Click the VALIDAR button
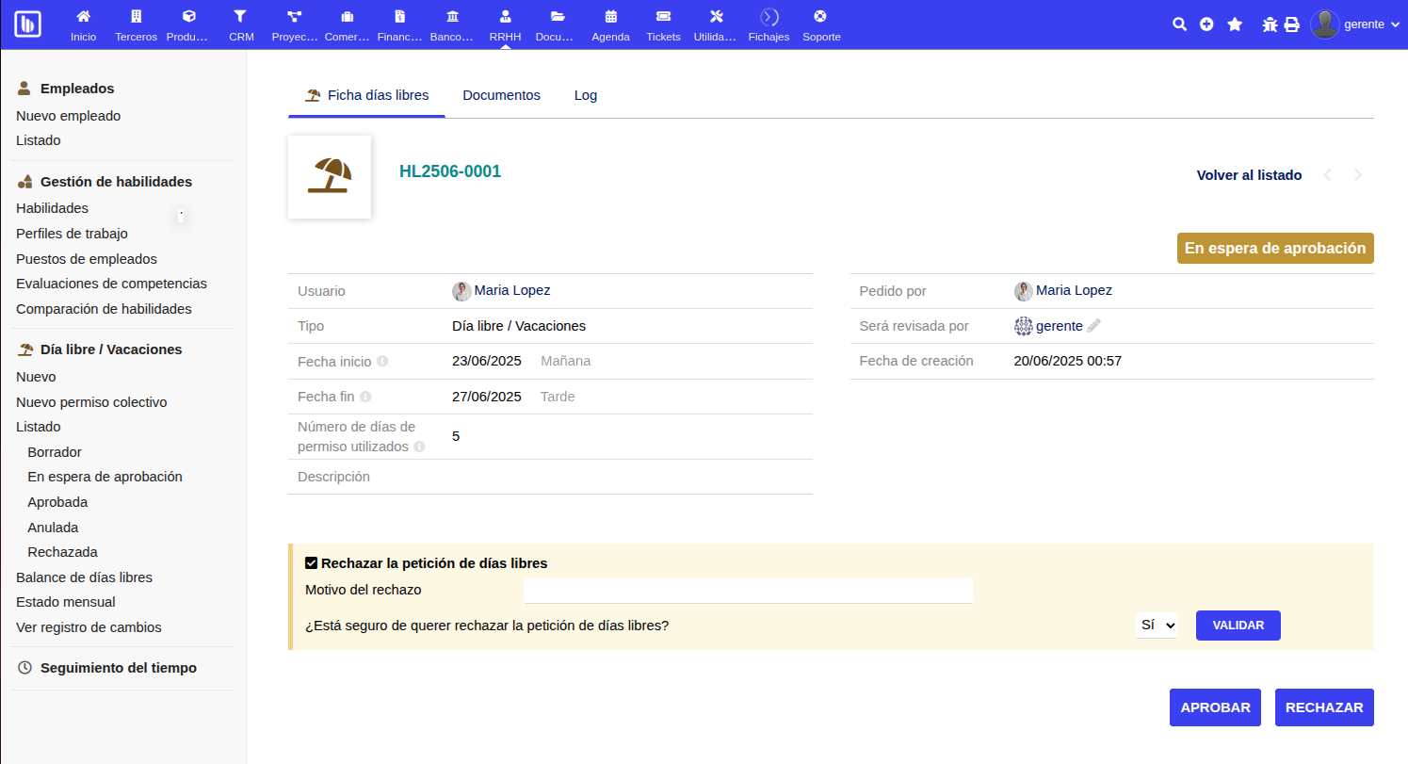The height and width of the screenshot is (764, 1408). tap(1238, 626)
